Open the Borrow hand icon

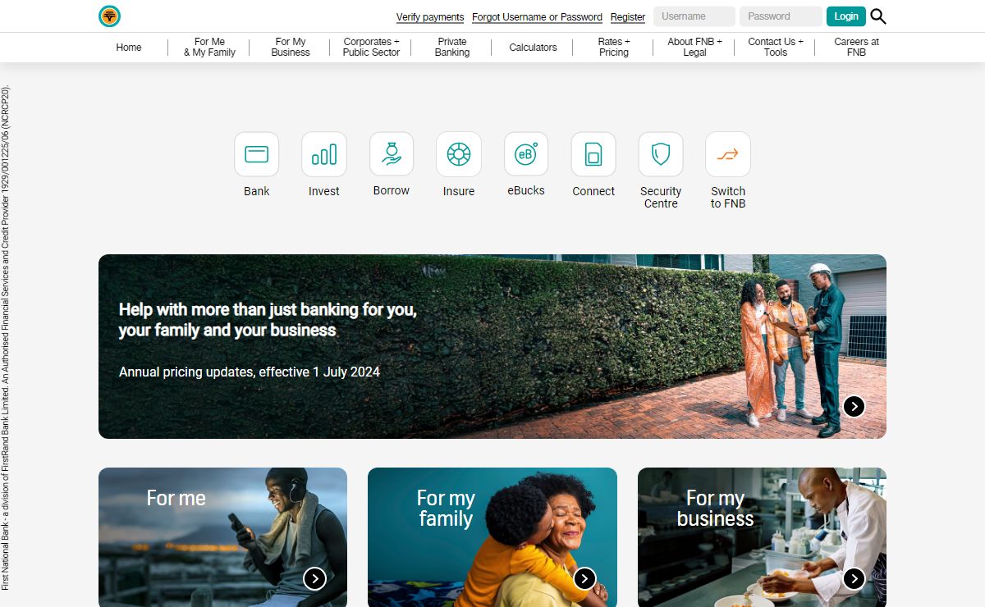coord(392,154)
